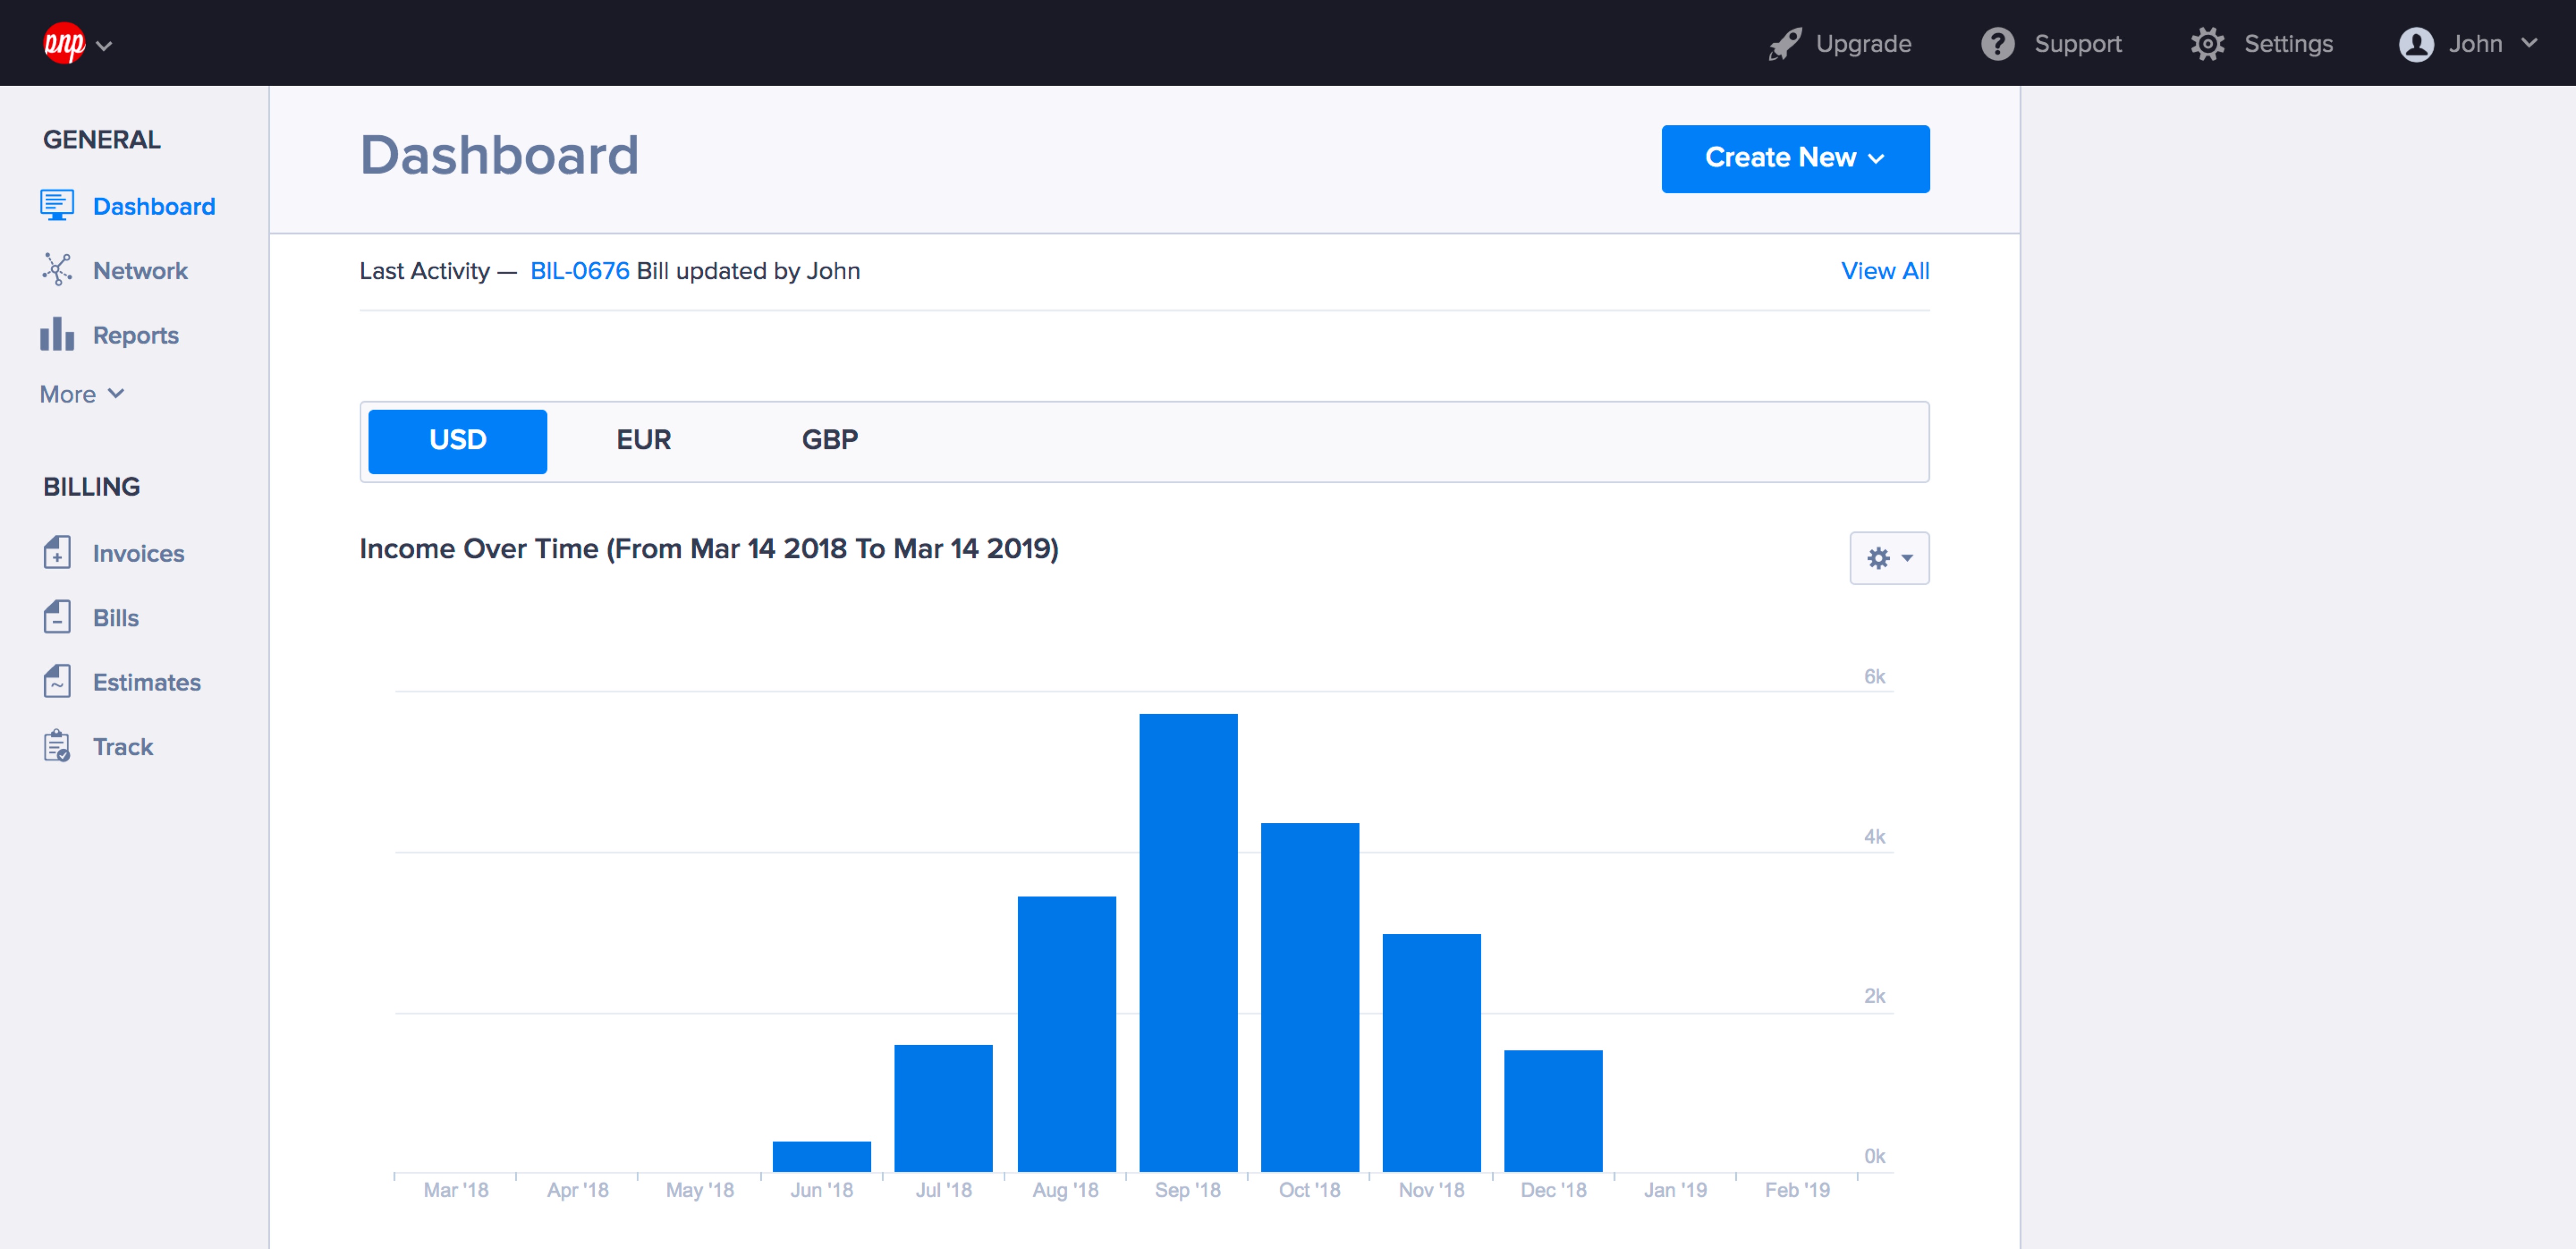Select the Invoices icon

coord(57,552)
